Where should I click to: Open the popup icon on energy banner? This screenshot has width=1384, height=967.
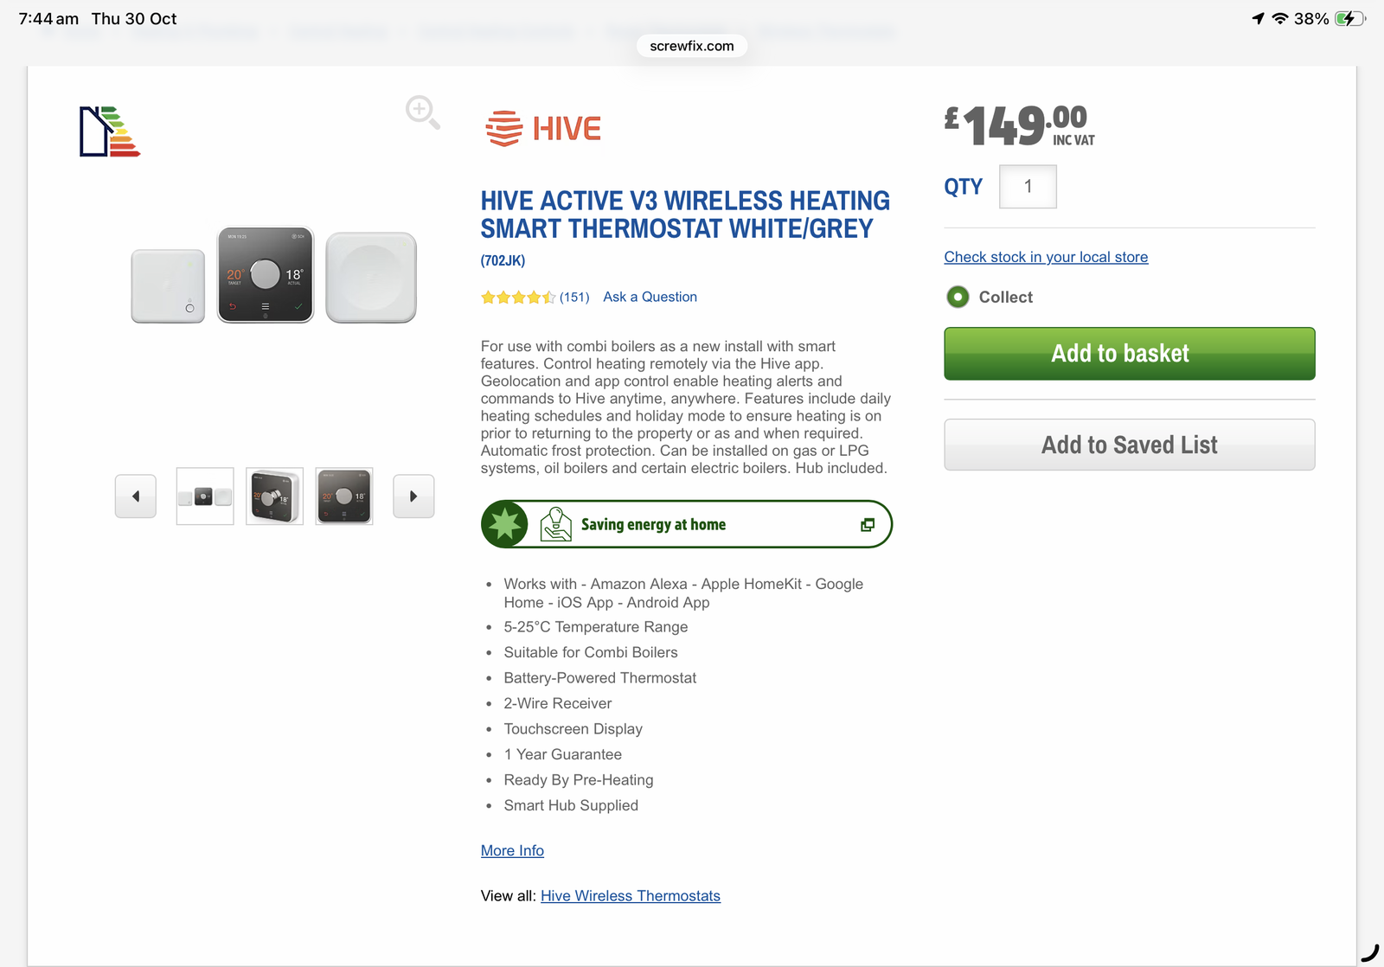pyautogui.click(x=868, y=525)
